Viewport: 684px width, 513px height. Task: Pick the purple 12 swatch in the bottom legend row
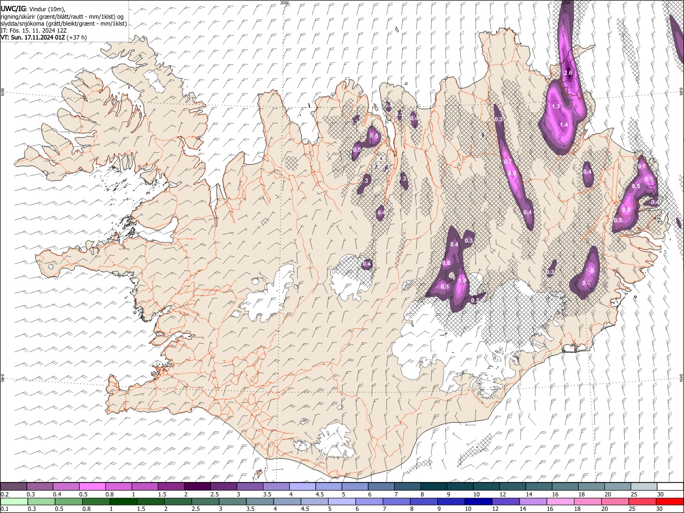[x=506, y=501]
